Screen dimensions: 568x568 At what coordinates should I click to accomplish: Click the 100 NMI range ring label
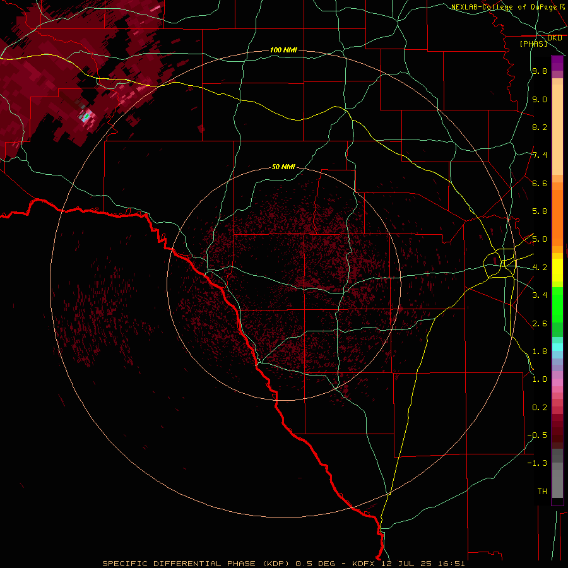(x=283, y=50)
